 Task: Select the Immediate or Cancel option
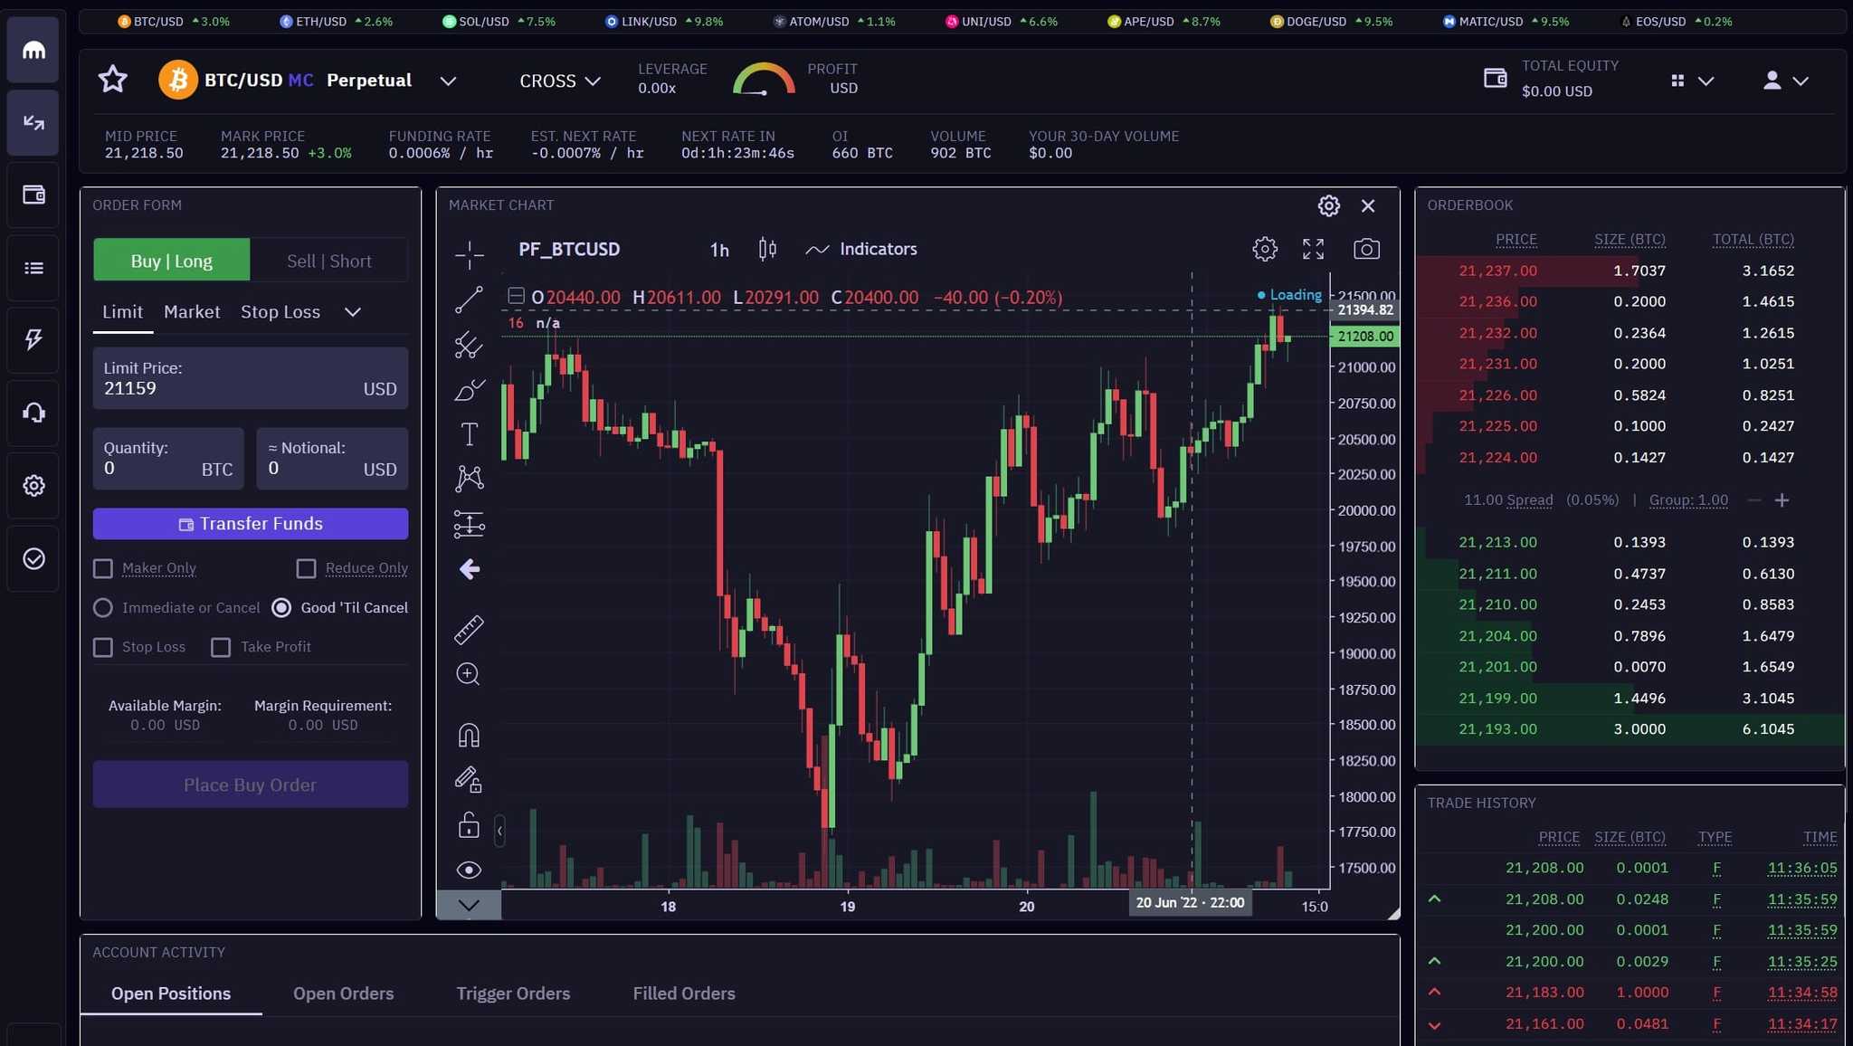point(102,607)
